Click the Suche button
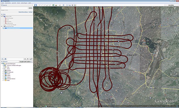The width and height of the screenshot is (179, 108). tap(30, 8)
